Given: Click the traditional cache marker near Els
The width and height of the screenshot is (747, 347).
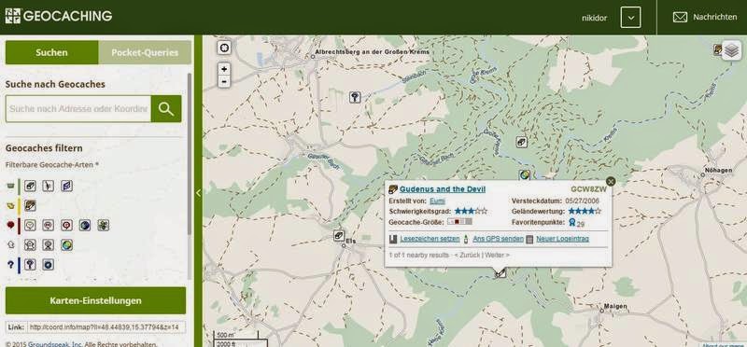Looking at the screenshot, I should pyautogui.click(x=339, y=235).
